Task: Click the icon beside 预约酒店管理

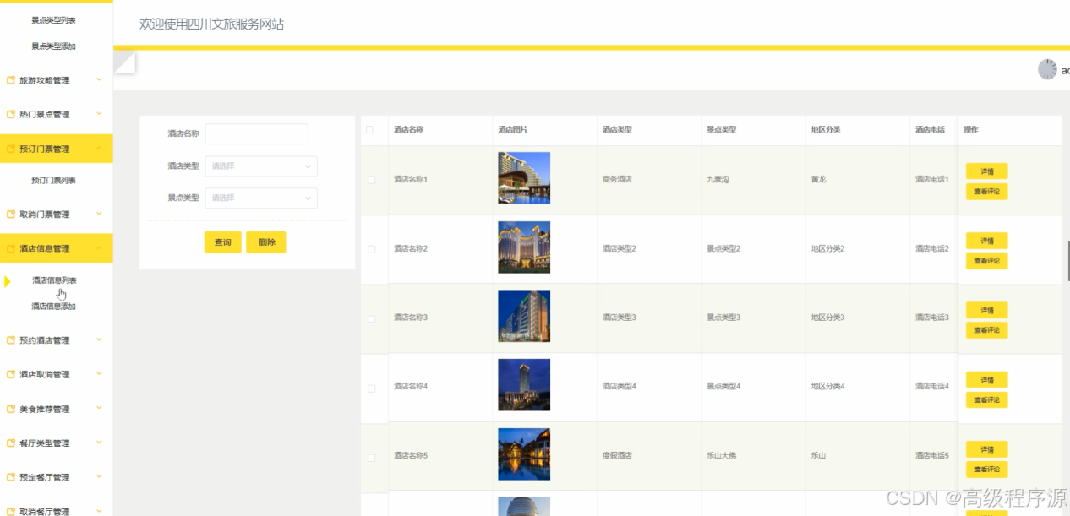Action: coord(11,340)
